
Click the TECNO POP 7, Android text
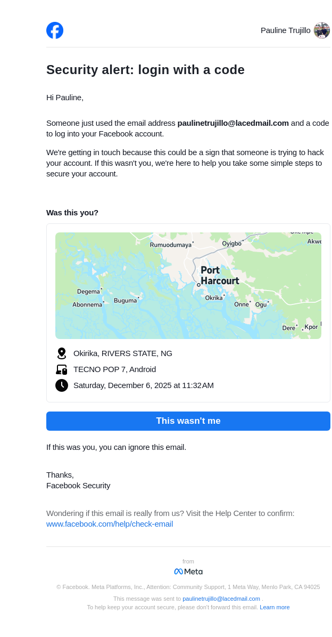114,369
